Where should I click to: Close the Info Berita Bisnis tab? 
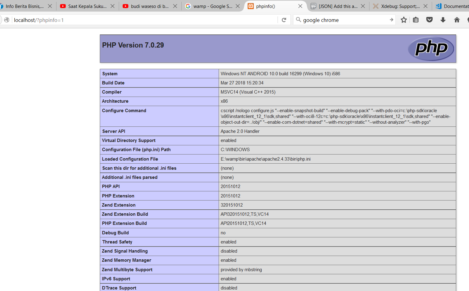[x=50, y=6]
